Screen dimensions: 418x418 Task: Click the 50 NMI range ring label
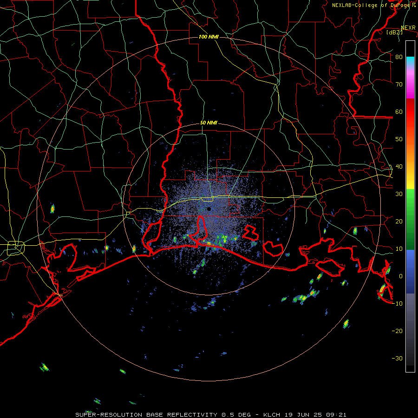pos(209,123)
